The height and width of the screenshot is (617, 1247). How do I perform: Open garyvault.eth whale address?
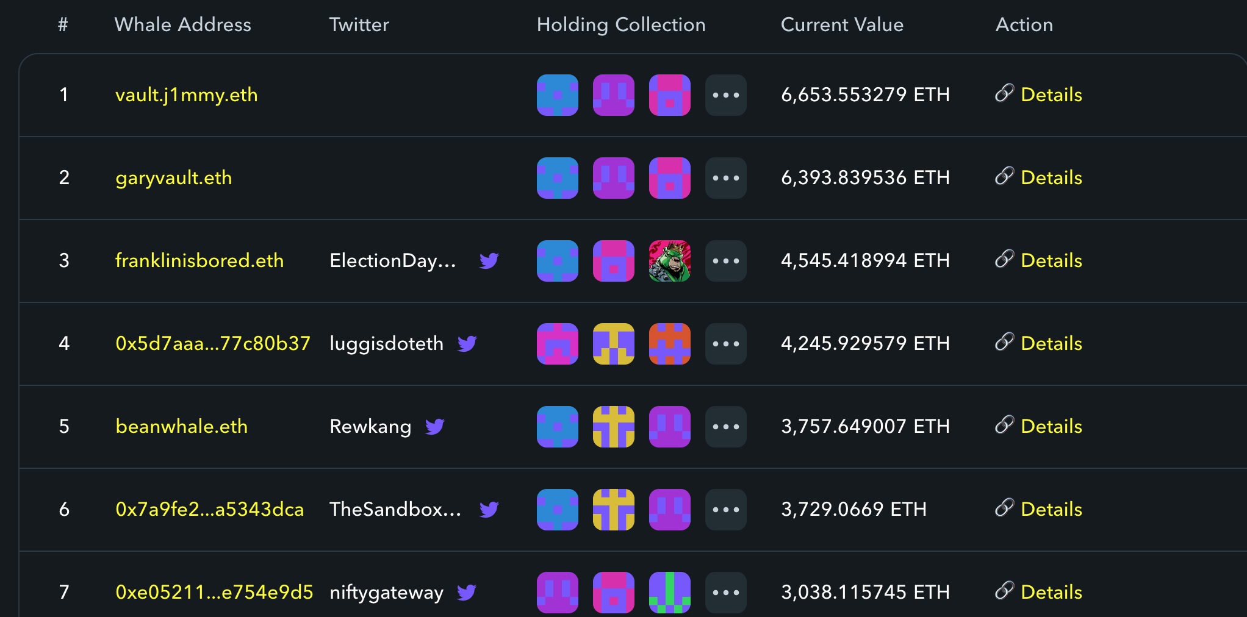(x=173, y=178)
